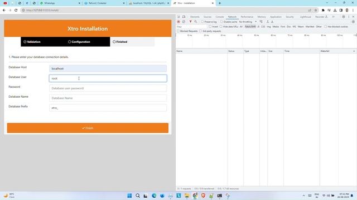The width and height of the screenshot is (357, 200).
Task: Go back using the browser back arrow
Action: click(4, 10)
